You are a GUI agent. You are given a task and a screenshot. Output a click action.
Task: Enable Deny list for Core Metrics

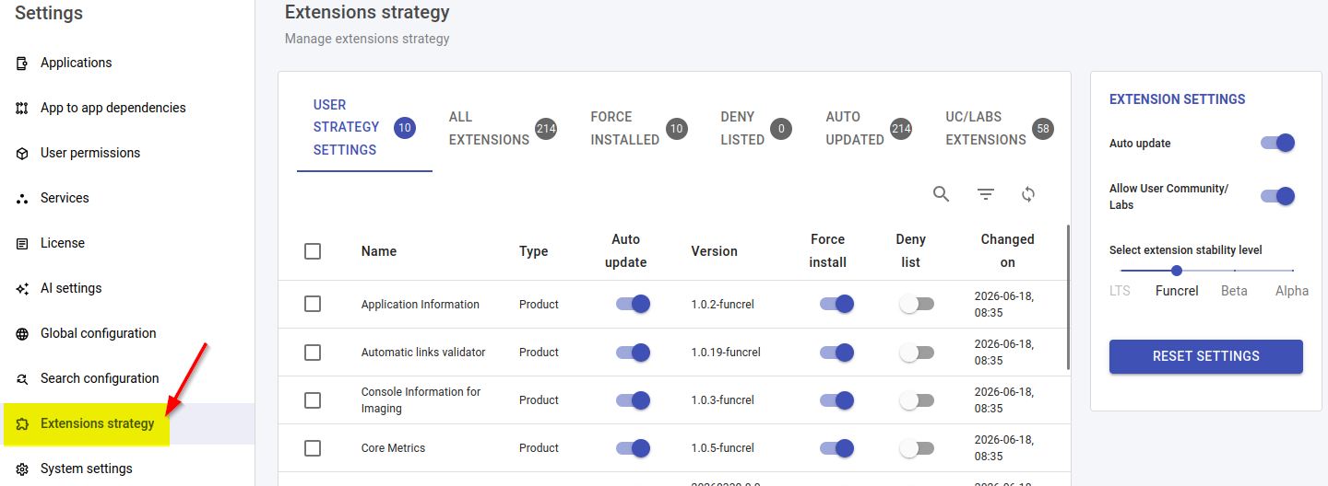(x=917, y=447)
